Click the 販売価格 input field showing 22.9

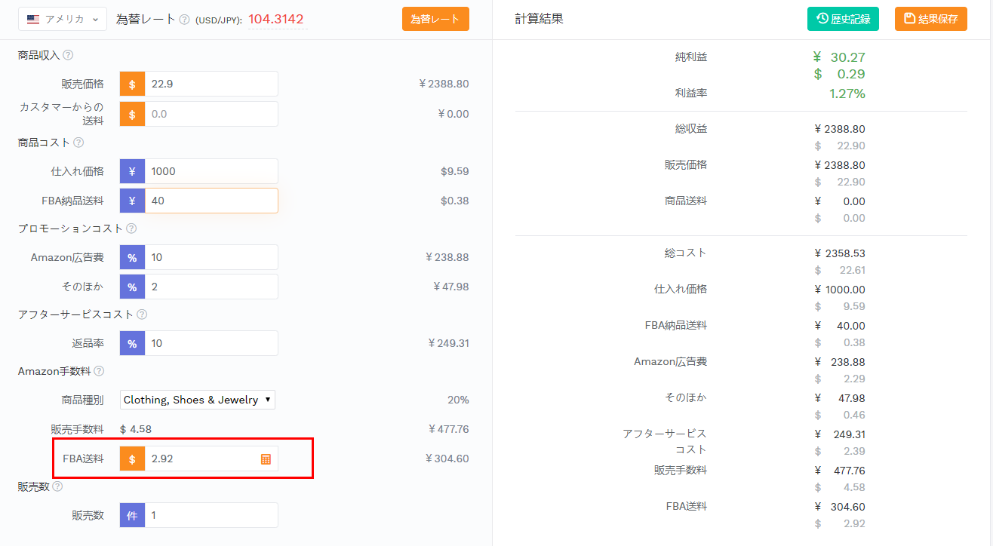tap(211, 84)
